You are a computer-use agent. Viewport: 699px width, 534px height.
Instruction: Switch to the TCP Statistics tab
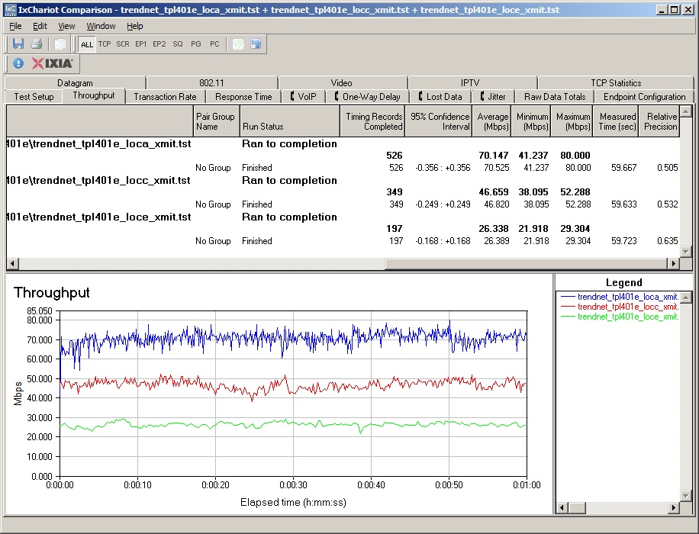point(616,83)
